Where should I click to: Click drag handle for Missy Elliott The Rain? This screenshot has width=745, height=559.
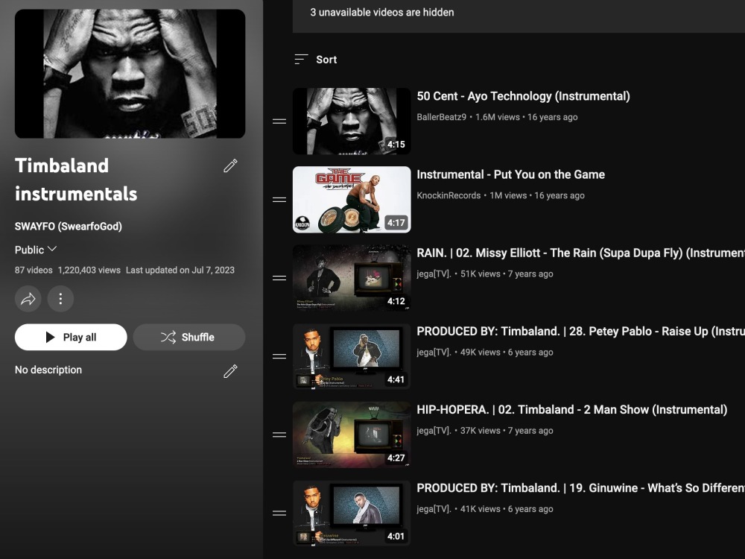tap(279, 278)
